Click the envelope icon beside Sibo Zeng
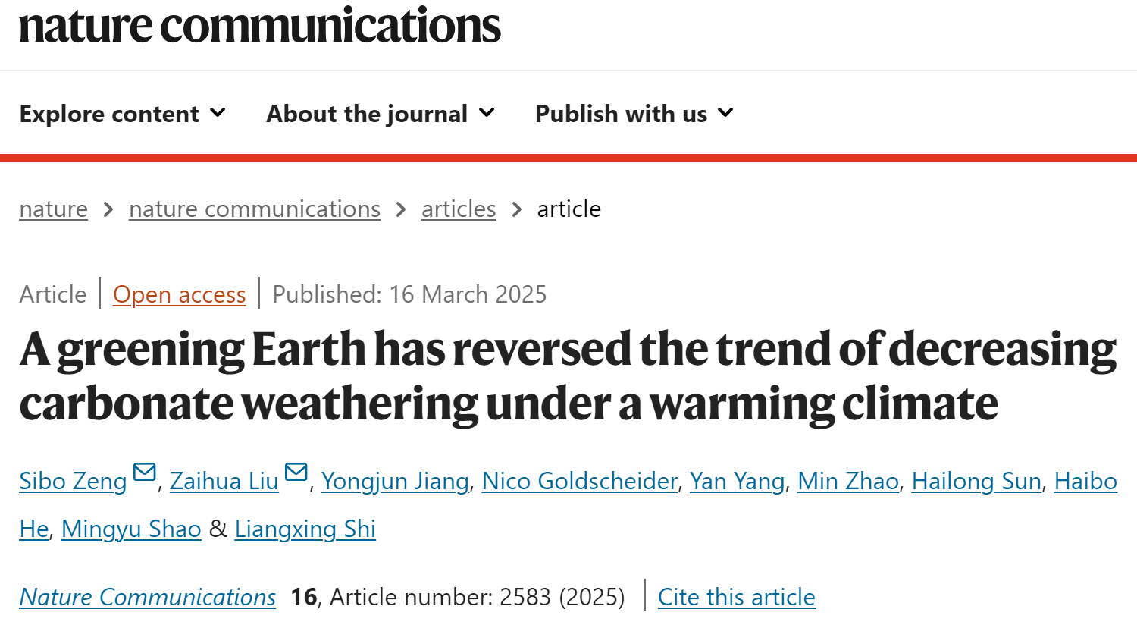Screen dimensions: 1137x625 [144, 473]
